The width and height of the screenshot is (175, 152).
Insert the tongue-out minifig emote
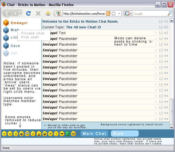39,134
